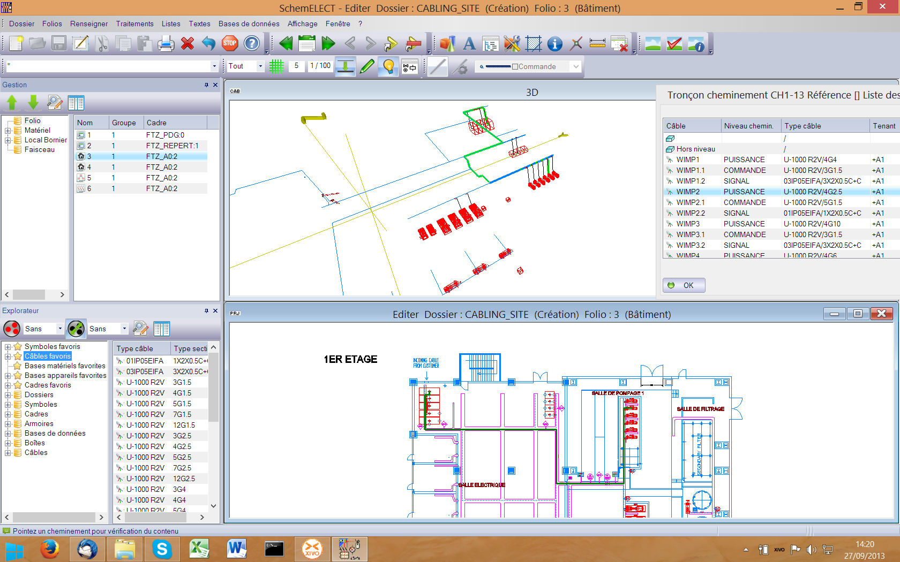Viewport: 900px width, 562px height.
Task: Click the scale input showing 1/100
Action: pyautogui.click(x=320, y=66)
